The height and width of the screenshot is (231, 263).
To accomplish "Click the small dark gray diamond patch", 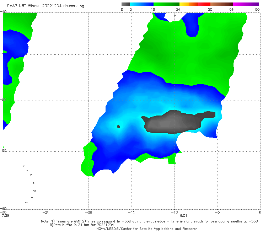I will tap(119, 127).
